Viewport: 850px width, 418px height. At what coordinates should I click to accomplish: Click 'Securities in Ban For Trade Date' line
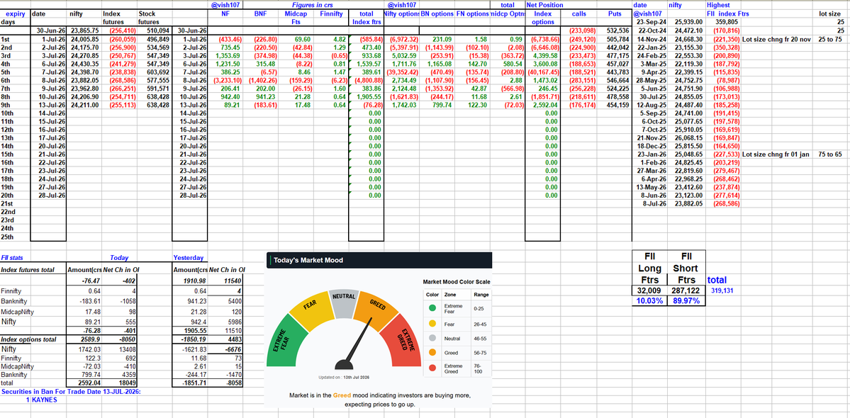pos(71,392)
